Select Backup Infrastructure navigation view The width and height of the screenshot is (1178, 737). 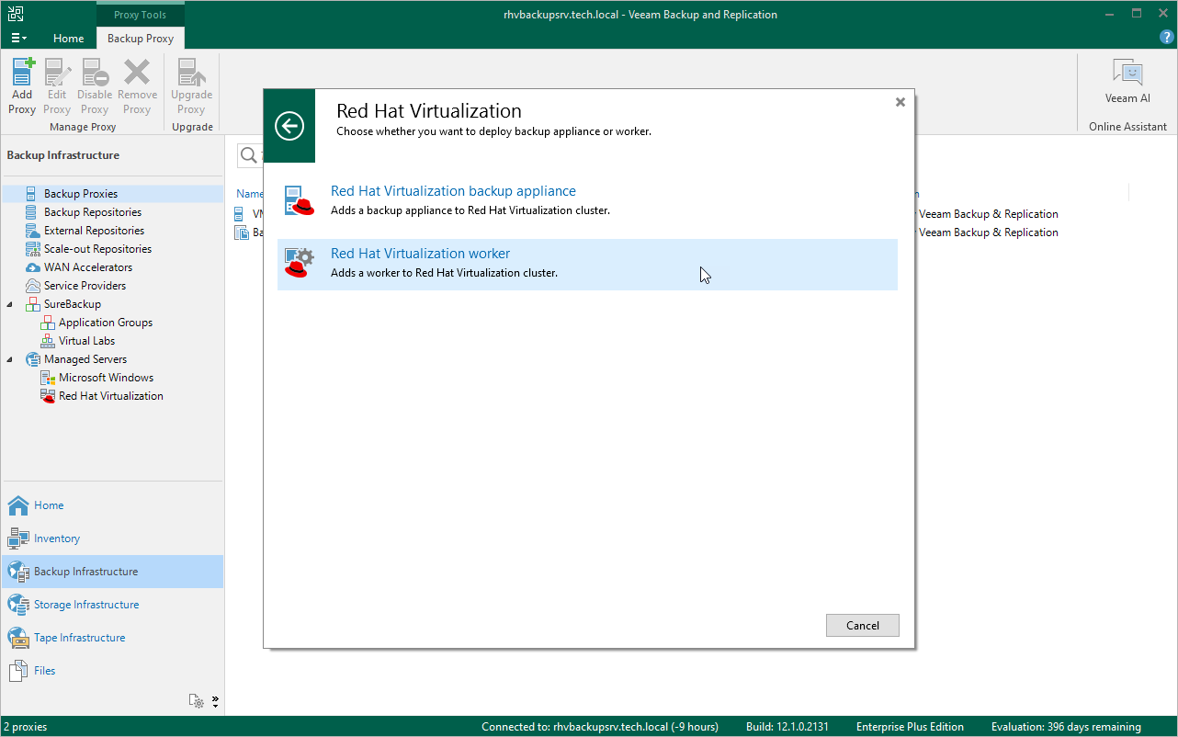coord(112,572)
